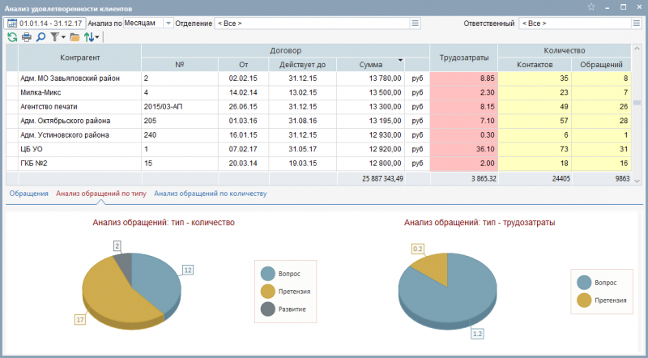Click the 13 780,00 sum cell
648x358 pixels.
tap(371, 78)
